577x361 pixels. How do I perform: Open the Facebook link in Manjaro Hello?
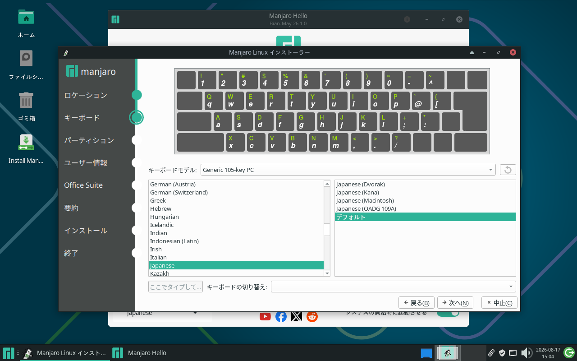[x=281, y=316]
